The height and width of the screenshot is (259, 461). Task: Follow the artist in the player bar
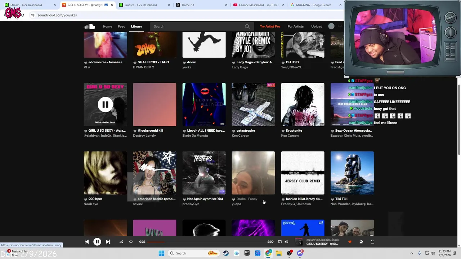click(361, 242)
